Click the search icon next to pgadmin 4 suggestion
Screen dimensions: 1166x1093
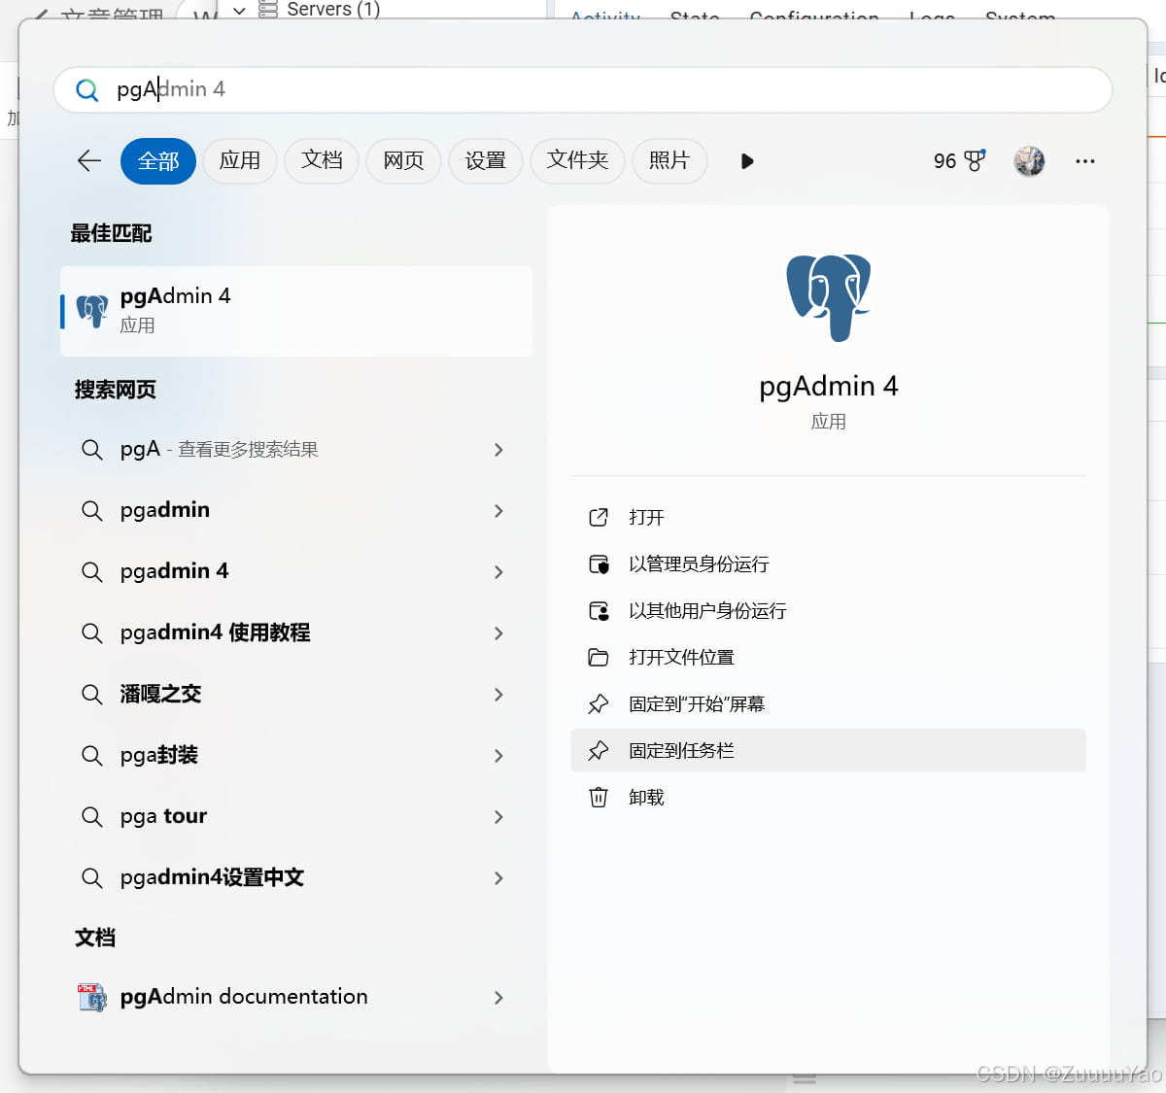pos(92,572)
